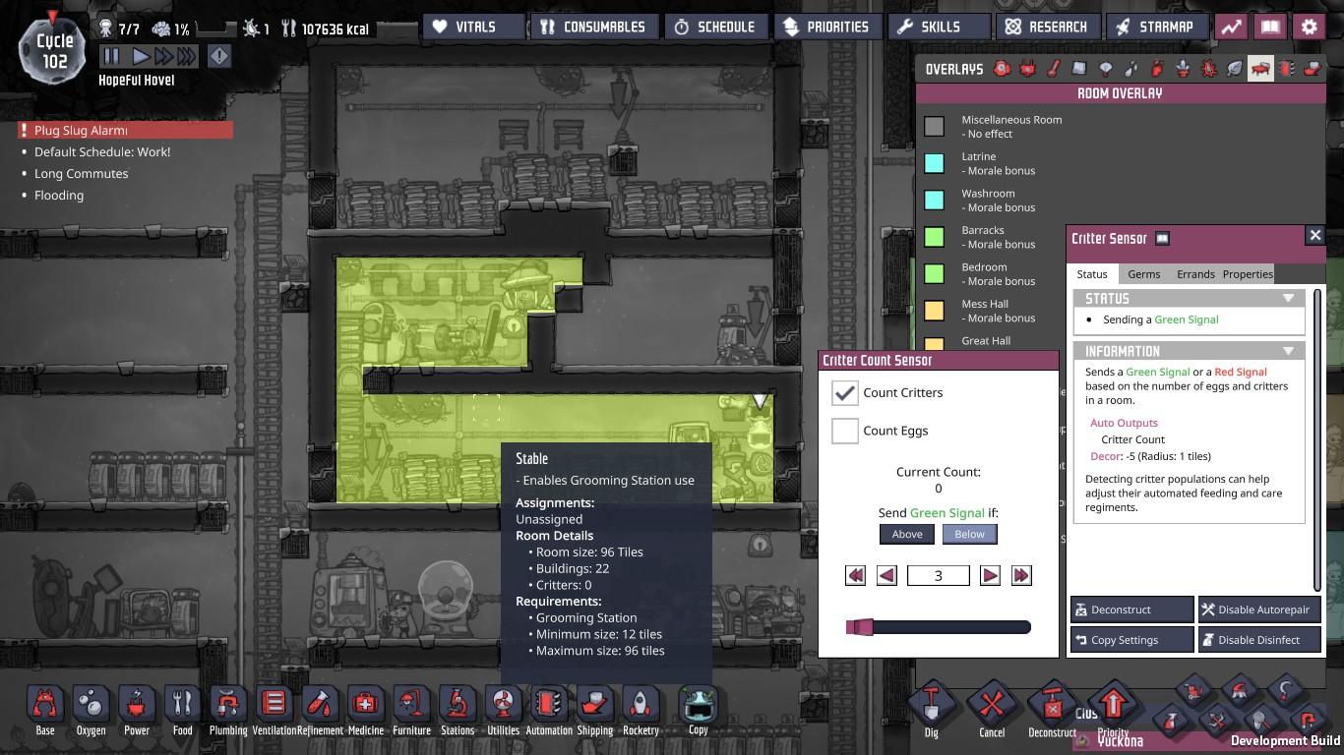Open the Oxygen build category
The image size is (1344, 755).
91,709
